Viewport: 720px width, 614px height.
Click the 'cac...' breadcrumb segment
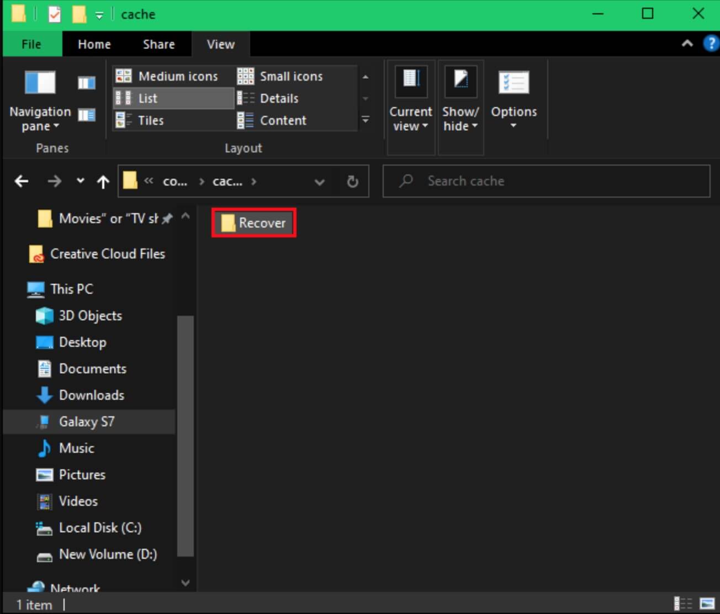point(227,181)
